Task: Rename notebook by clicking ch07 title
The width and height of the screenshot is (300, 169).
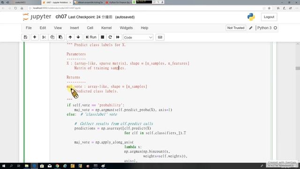Action: [x=61, y=17]
